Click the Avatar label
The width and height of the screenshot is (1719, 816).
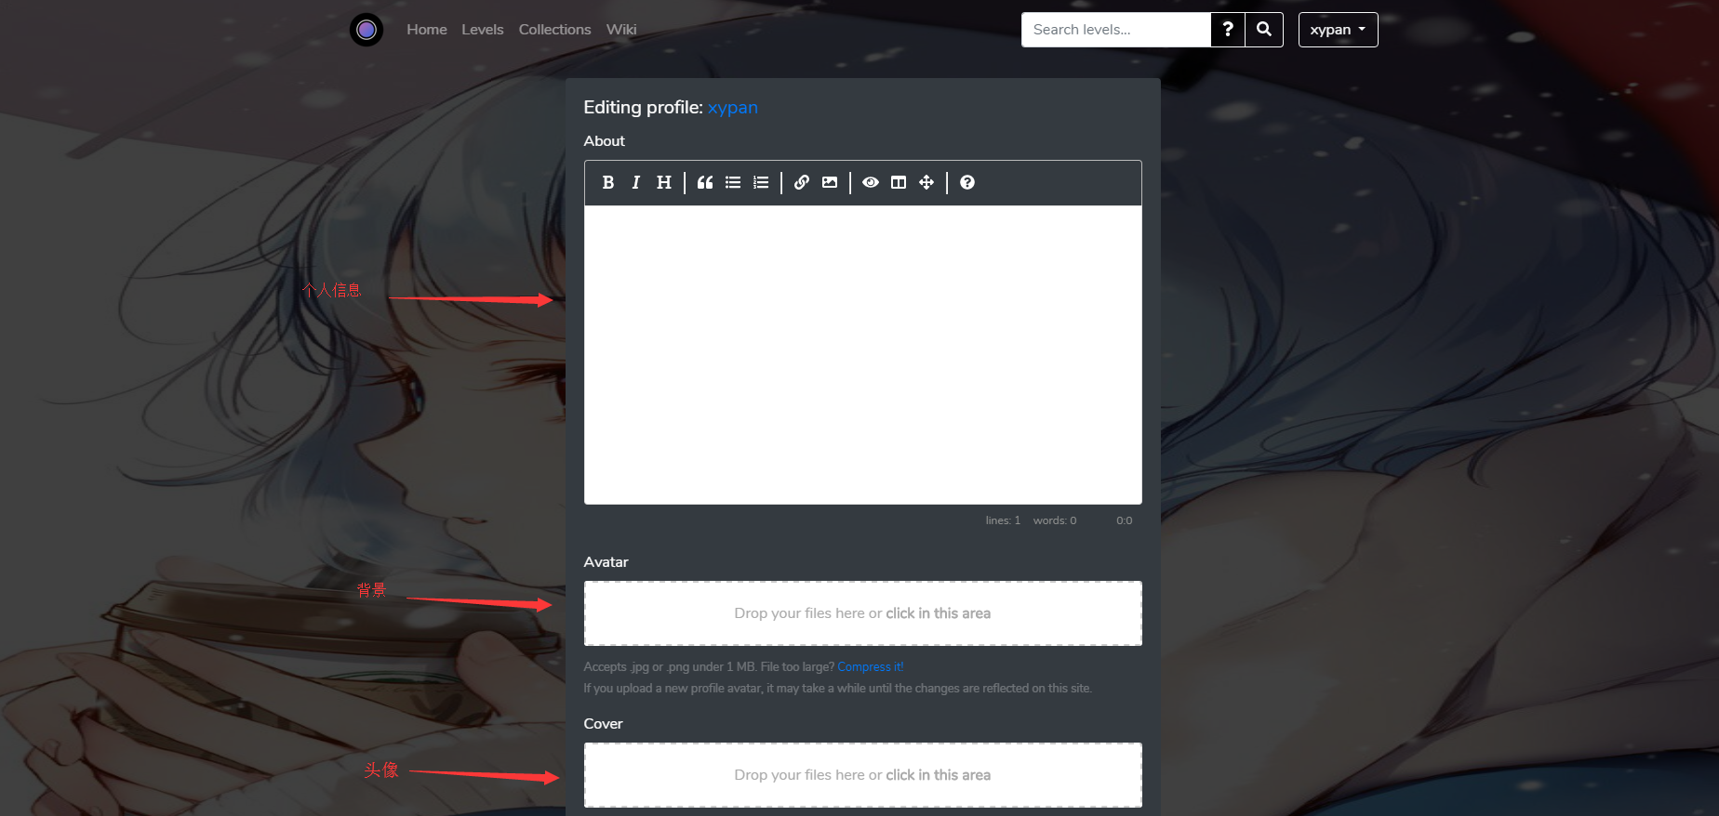click(x=606, y=562)
